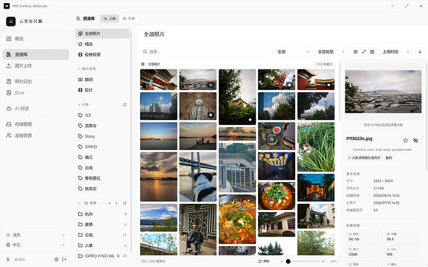Select the seated man with cane thumbnail
428x267 pixels.
[x=198, y=229]
